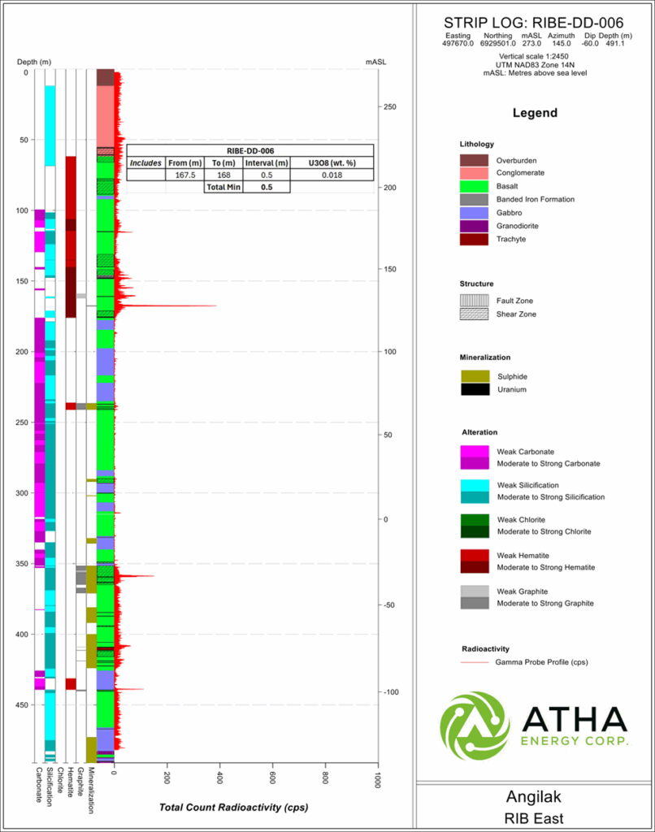Click the STRIP LOG: RIBE-DD-006 title
The image size is (655, 832).
point(536,22)
